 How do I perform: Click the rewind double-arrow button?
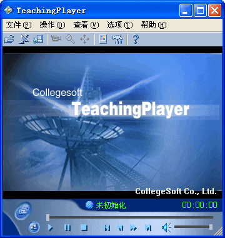point(120,227)
